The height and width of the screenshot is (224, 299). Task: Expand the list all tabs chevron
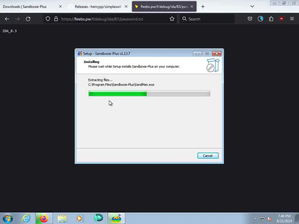[x=252, y=6]
